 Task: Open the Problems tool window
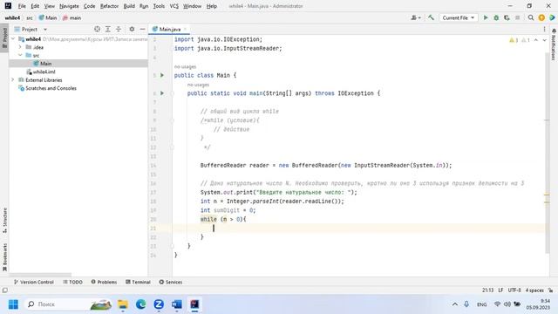[x=104, y=282]
